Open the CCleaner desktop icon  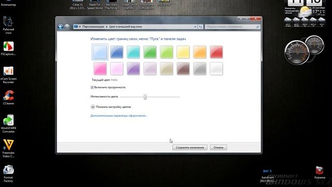point(8,98)
